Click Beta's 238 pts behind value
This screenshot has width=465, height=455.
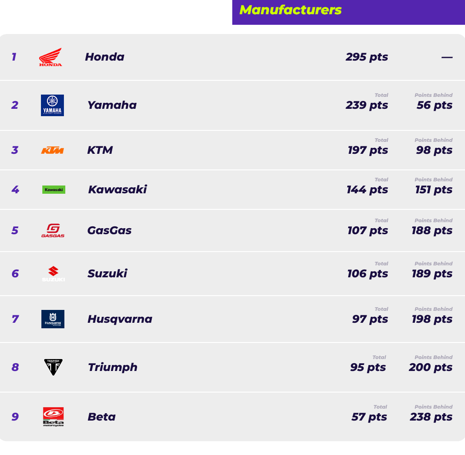431,417
